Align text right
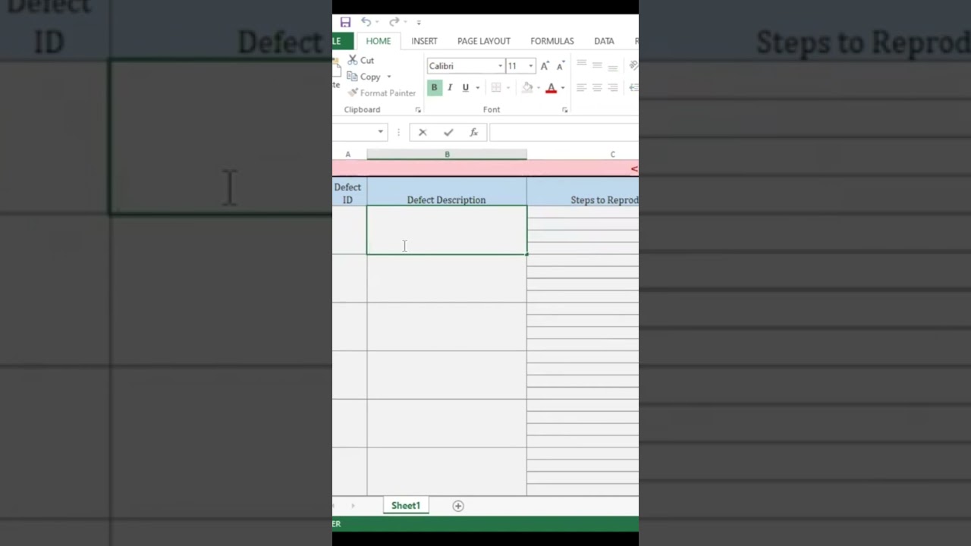971x546 pixels. [x=613, y=87]
